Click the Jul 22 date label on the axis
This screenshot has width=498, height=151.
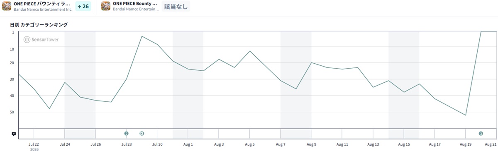[x=34, y=144]
